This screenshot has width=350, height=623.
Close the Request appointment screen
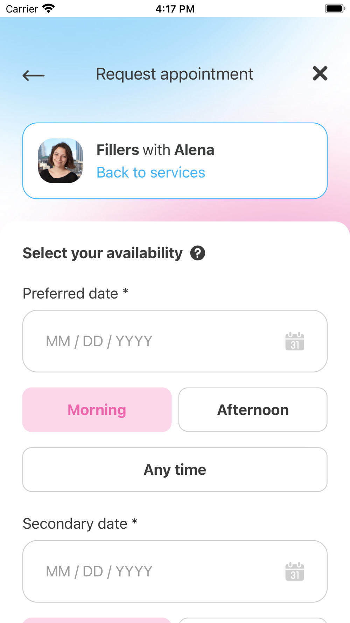click(320, 73)
